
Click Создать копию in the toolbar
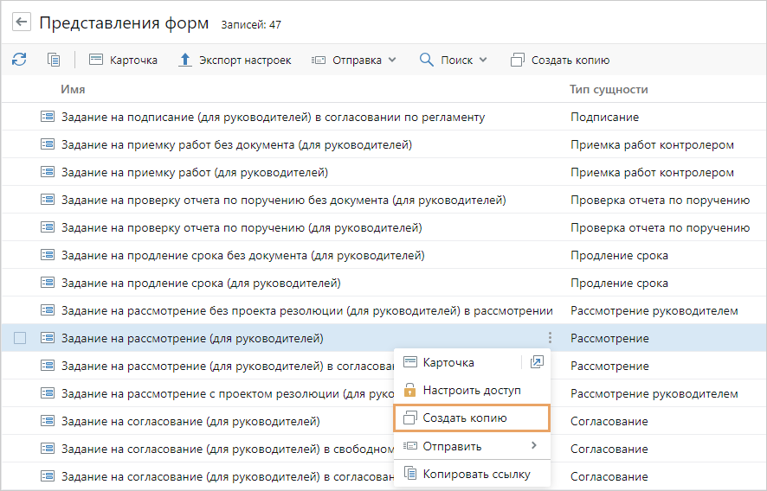coord(560,60)
